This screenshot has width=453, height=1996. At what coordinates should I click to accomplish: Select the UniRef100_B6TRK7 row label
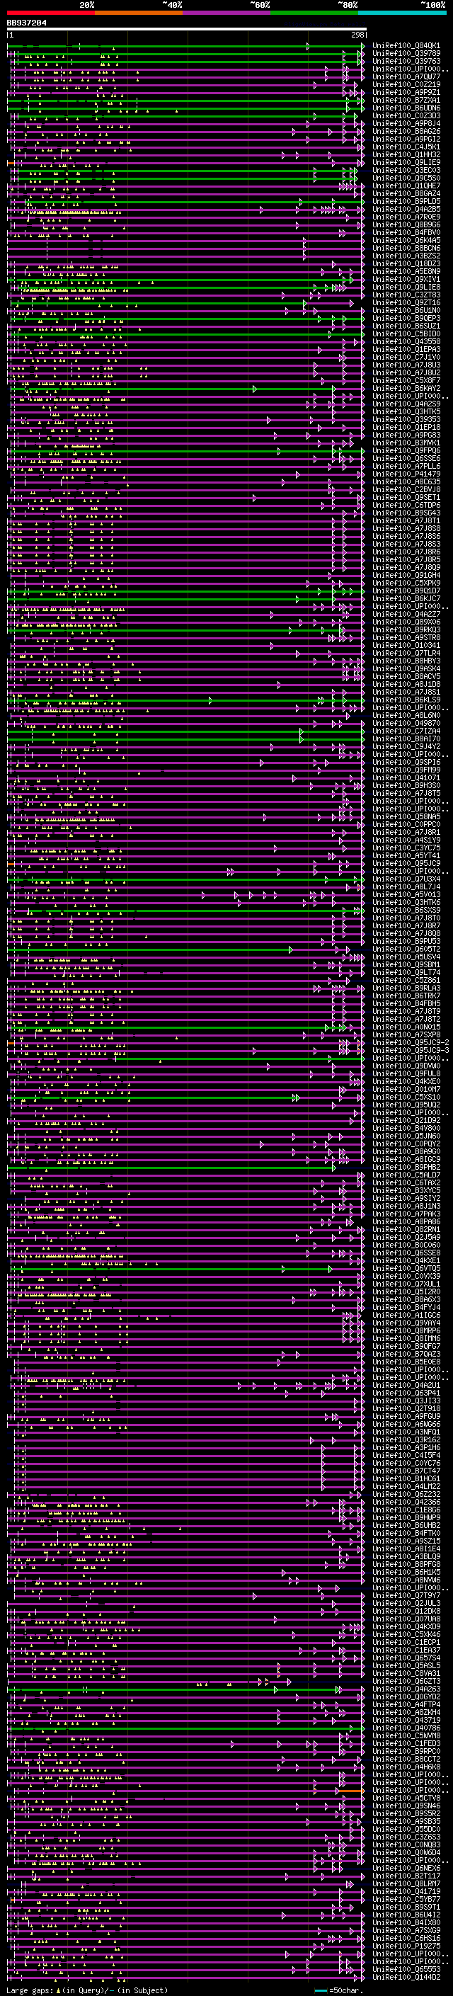(406, 996)
